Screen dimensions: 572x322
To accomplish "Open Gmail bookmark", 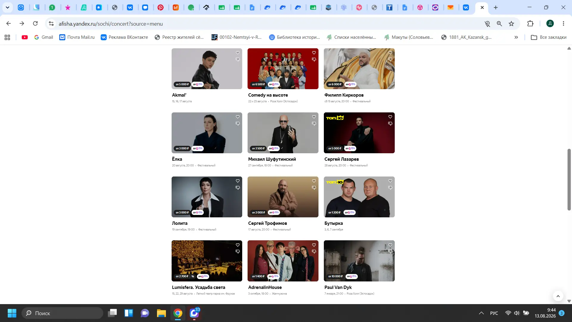I will click(43, 37).
